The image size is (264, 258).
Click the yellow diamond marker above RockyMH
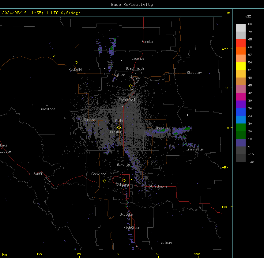(76, 63)
